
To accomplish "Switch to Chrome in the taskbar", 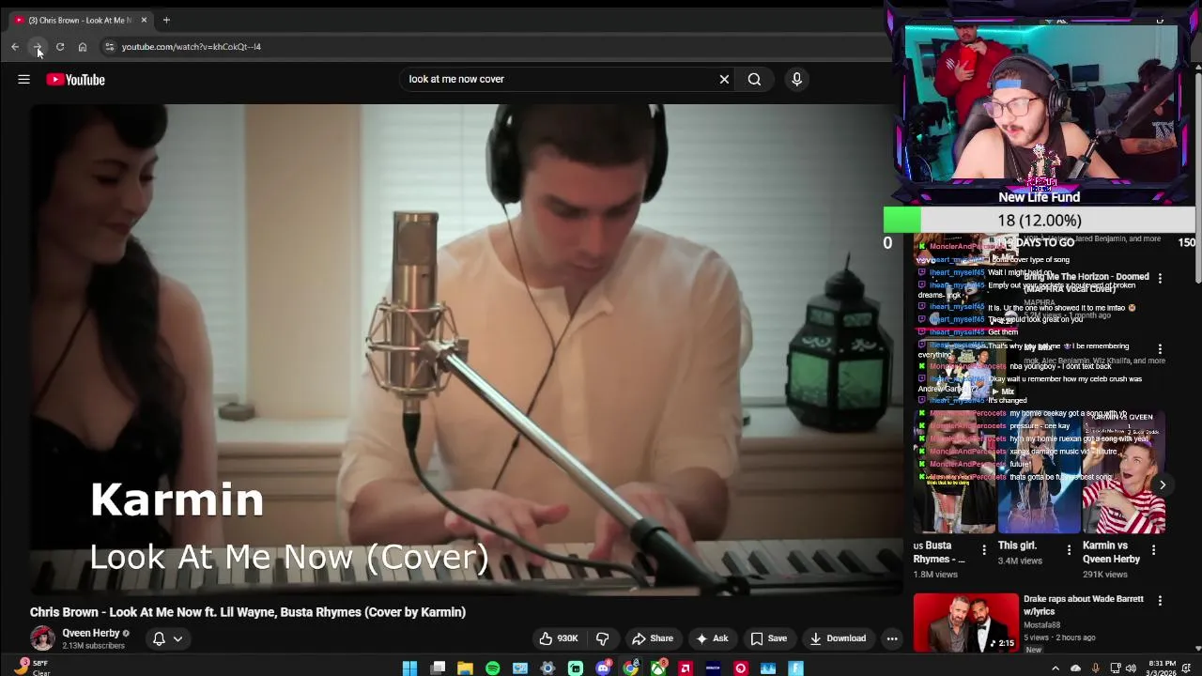I will (x=631, y=668).
